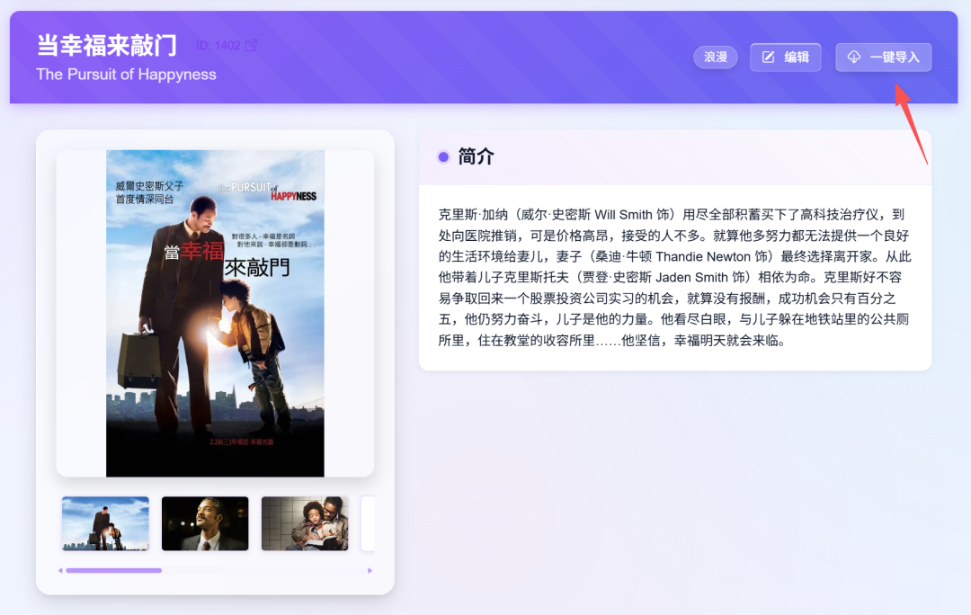Click the title 当幸福来敲门

tap(107, 46)
